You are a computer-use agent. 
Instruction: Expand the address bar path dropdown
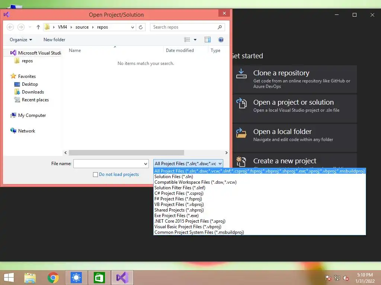coord(132,27)
